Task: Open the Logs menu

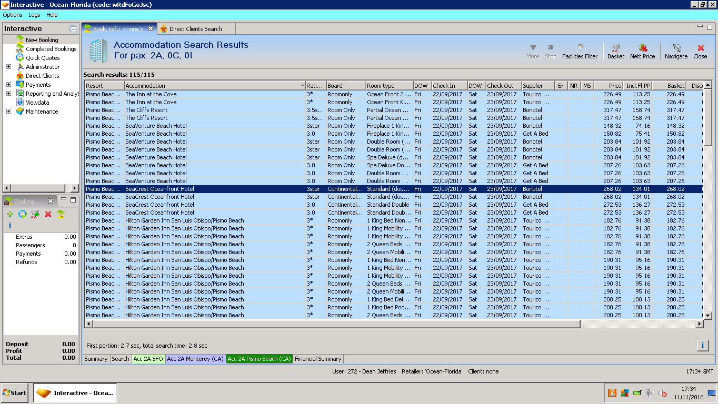Action: tap(34, 15)
